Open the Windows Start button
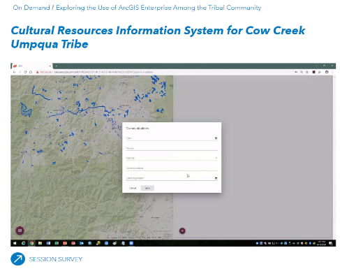Viewport: 340px width, 278px height. [15, 243]
